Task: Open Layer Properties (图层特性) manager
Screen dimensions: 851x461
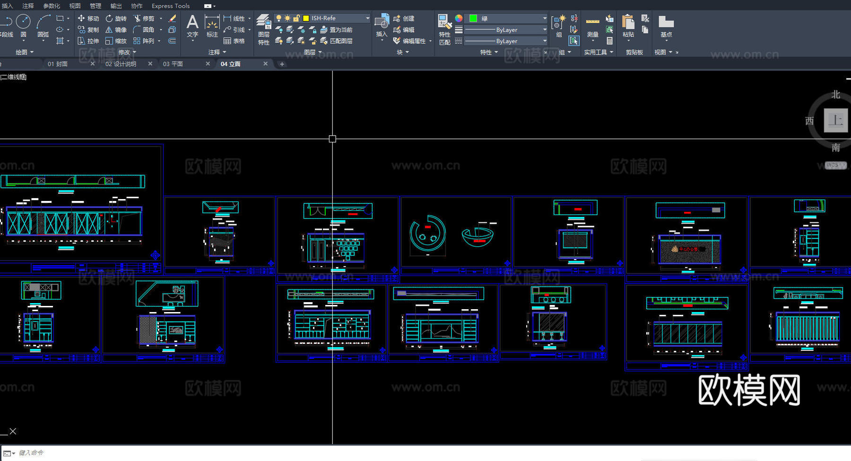Action: pyautogui.click(x=264, y=29)
